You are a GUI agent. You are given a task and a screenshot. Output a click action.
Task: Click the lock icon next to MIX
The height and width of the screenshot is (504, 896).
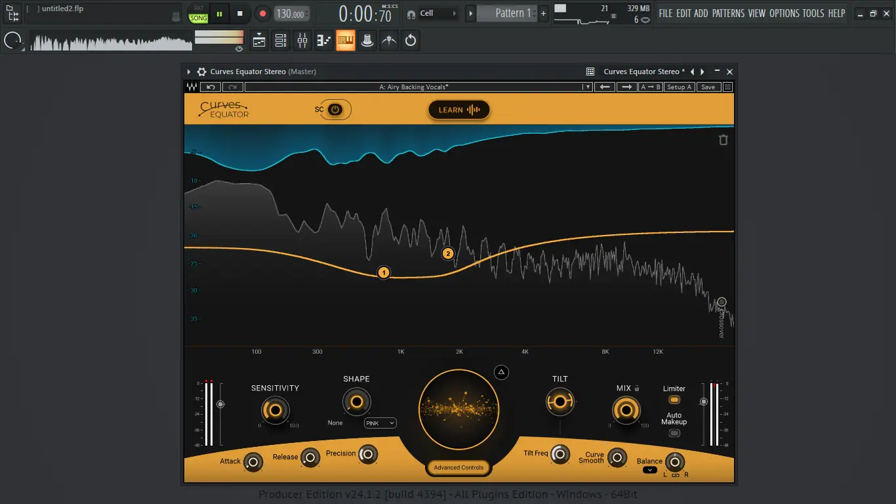coord(637,388)
